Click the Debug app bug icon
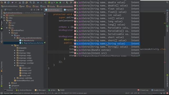 (x=60, y=2)
